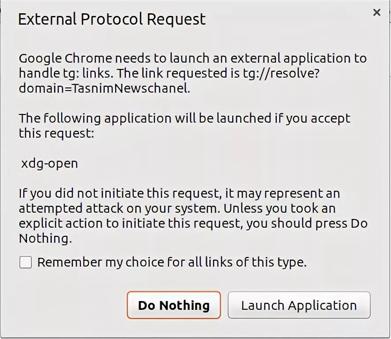Select the xdg-open application name
This screenshot has width=391, height=339.
49,164
